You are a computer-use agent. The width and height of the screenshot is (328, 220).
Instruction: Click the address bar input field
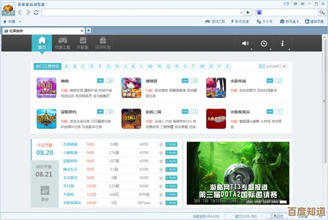[x=140, y=12]
